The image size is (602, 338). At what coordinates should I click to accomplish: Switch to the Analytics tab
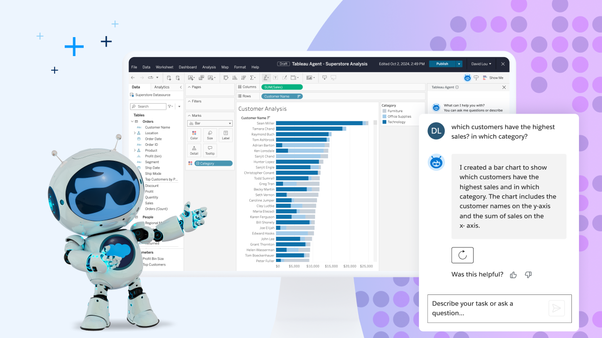[162, 87]
